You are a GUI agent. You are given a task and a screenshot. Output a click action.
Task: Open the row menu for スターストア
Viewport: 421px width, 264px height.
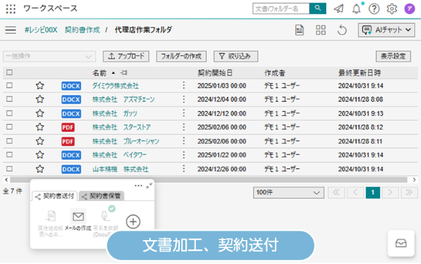183,127
